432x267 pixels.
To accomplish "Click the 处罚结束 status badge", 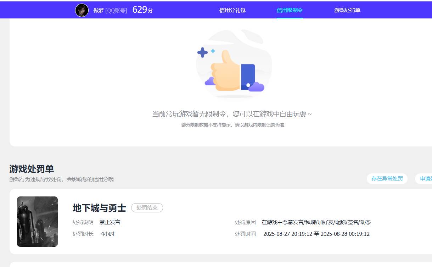I will pos(147,208).
